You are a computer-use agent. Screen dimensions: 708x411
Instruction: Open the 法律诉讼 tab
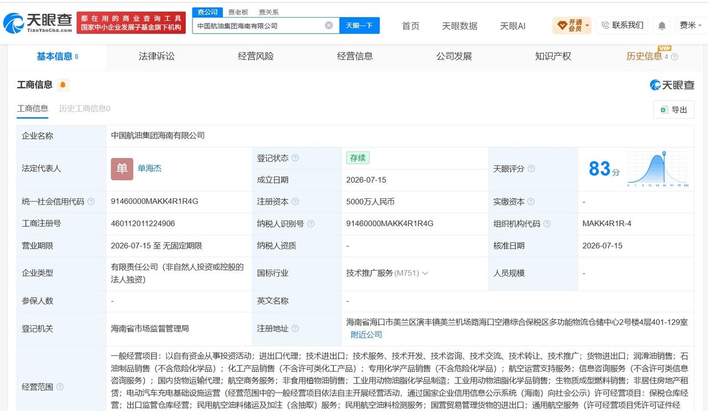(x=157, y=56)
